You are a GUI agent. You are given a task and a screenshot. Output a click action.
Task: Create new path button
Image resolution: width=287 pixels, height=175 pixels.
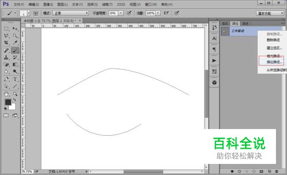269,171
